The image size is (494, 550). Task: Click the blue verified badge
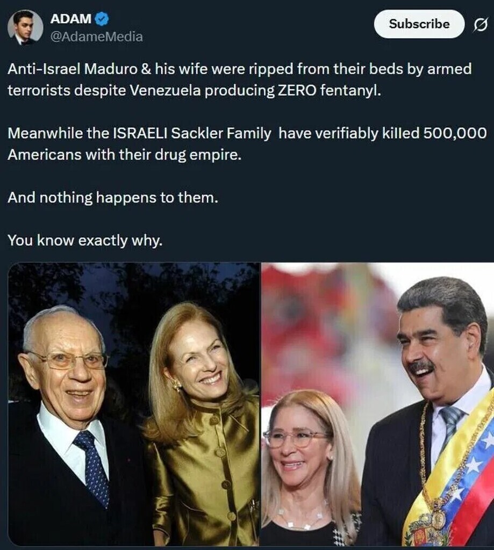(x=102, y=19)
